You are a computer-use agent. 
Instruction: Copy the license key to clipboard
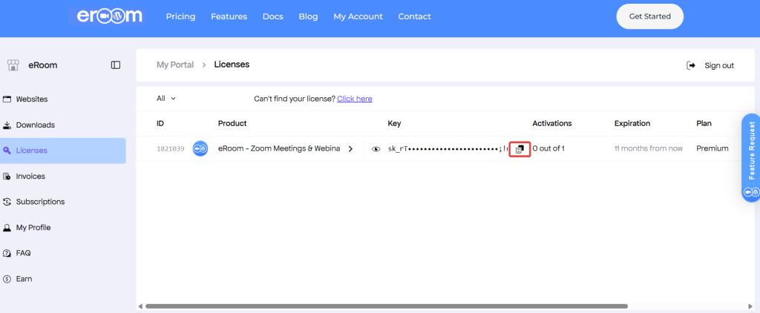(x=520, y=148)
